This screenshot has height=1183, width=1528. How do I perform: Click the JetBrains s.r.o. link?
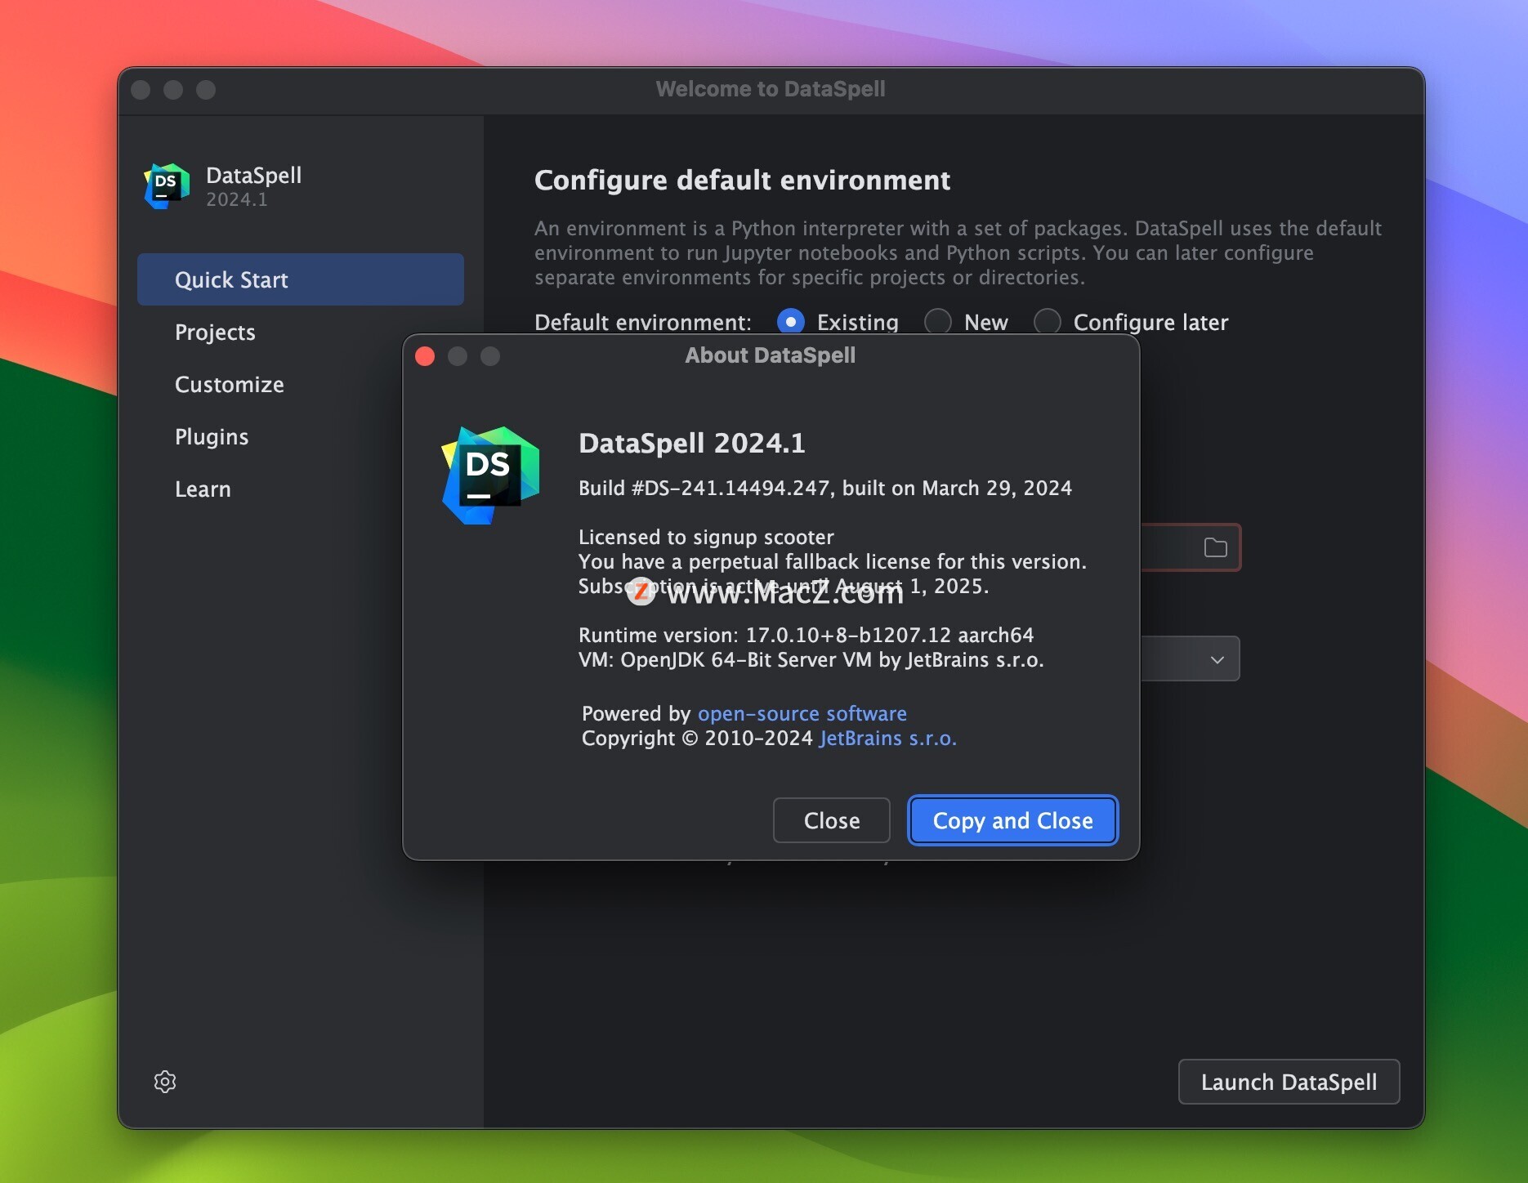click(x=887, y=739)
